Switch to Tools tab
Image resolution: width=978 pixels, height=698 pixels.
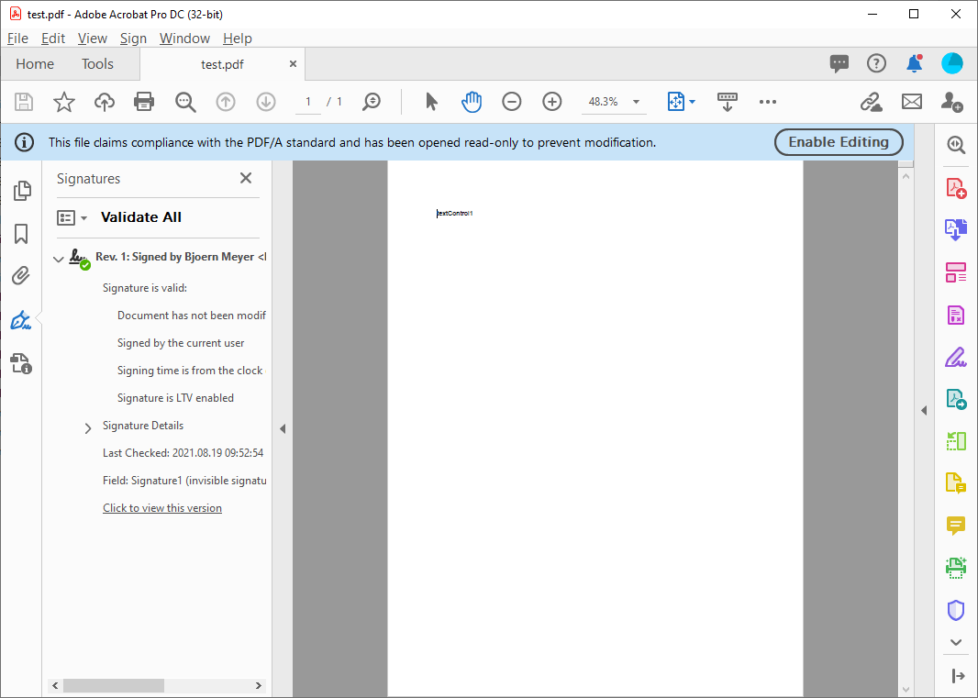pyautogui.click(x=97, y=63)
